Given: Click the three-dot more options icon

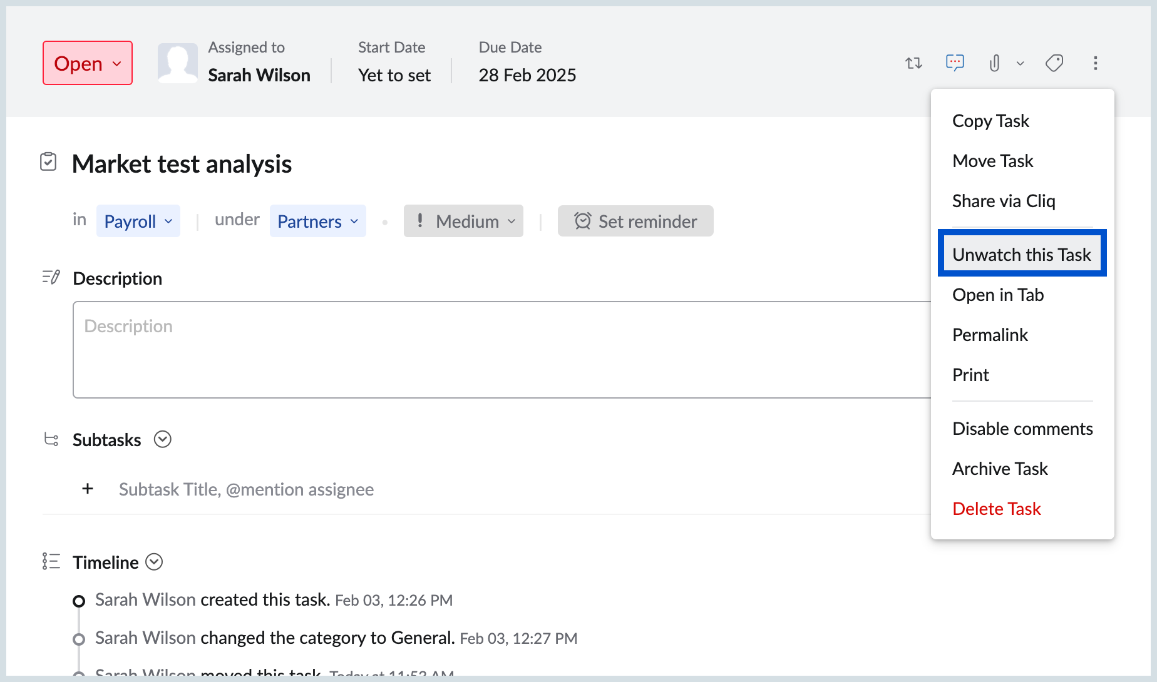Looking at the screenshot, I should (1095, 63).
